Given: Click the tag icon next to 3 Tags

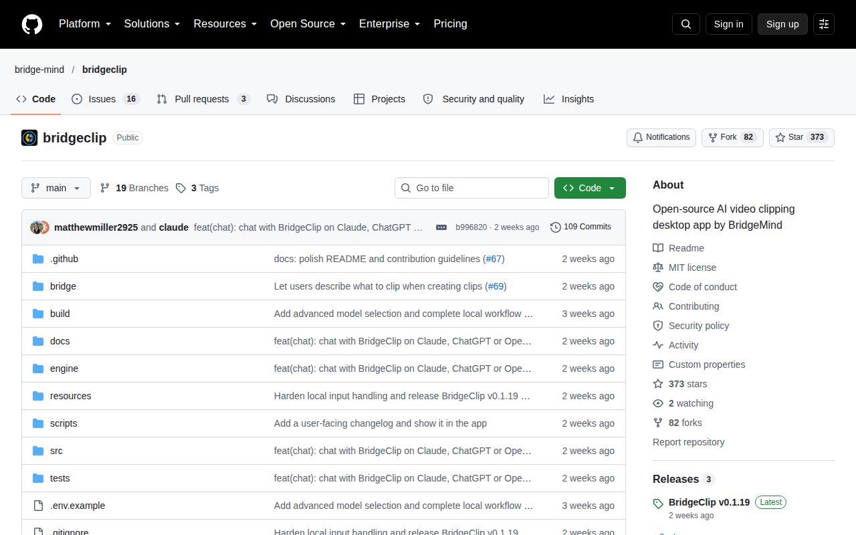Looking at the screenshot, I should click(181, 188).
